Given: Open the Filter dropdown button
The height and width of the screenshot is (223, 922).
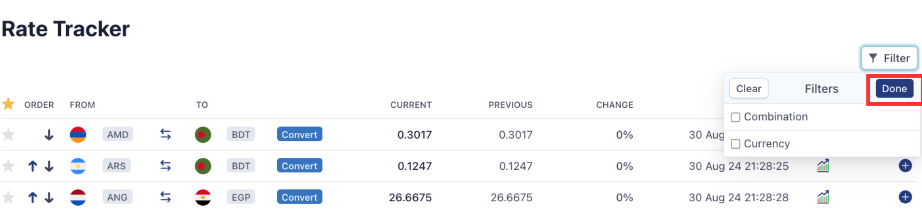Looking at the screenshot, I should 889,58.
